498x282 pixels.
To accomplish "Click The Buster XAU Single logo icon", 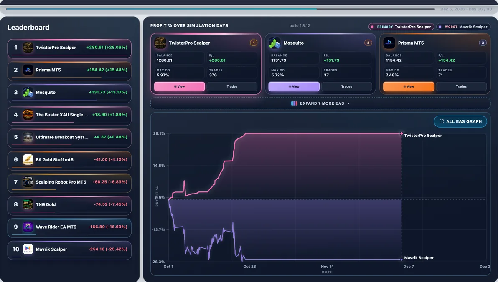I will tap(28, 115).
